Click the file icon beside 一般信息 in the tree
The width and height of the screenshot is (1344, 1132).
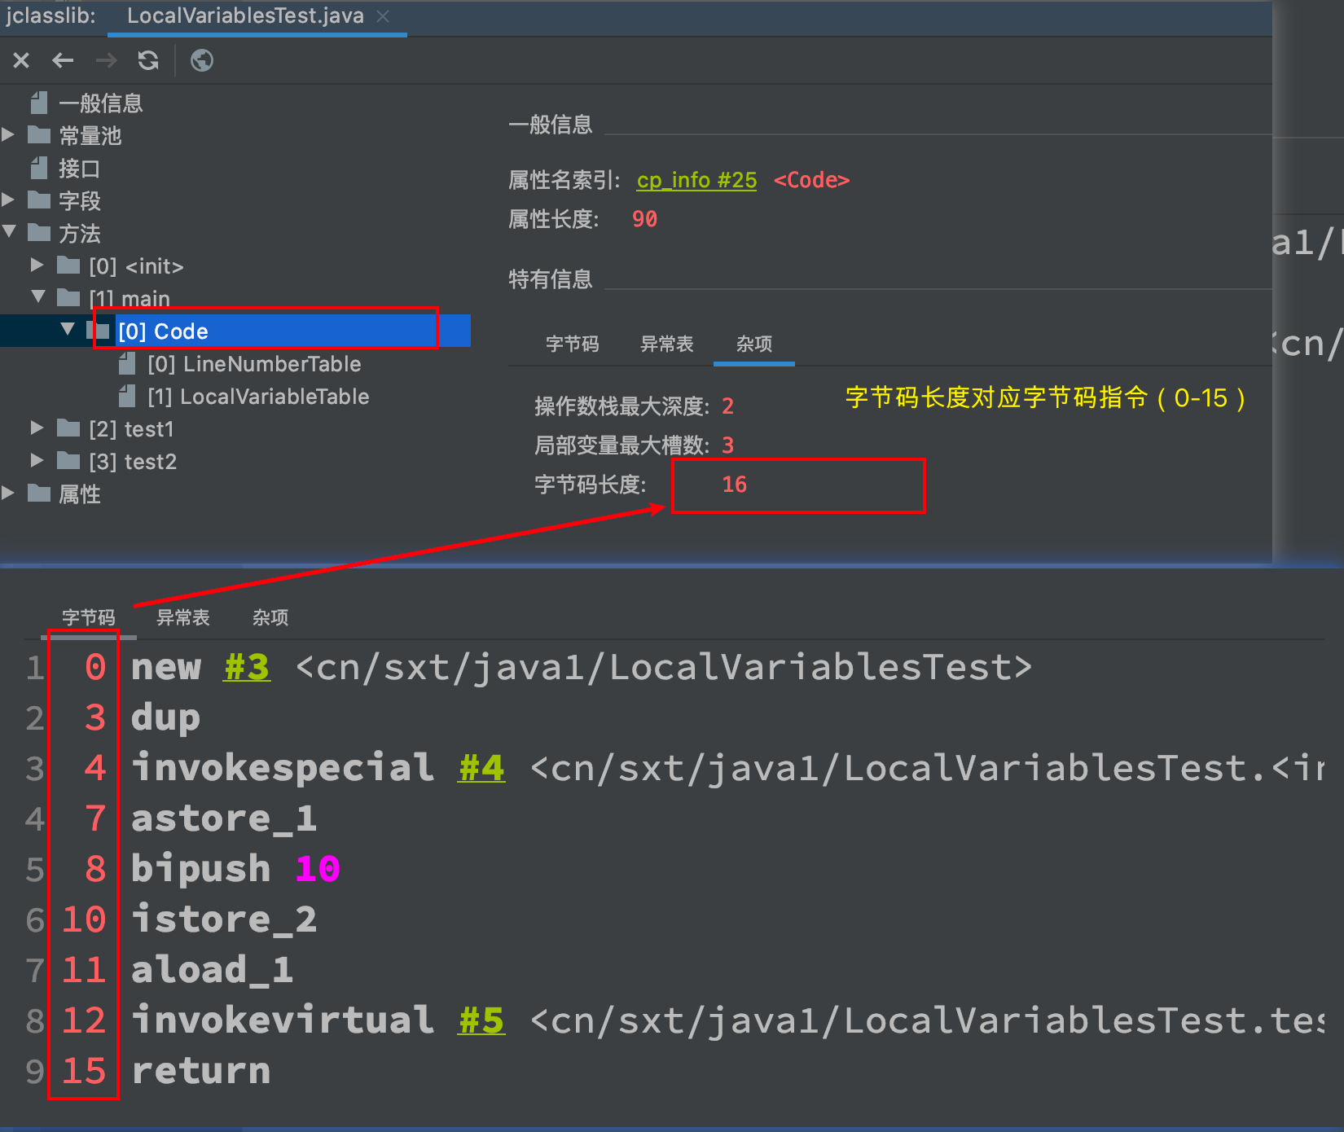point(38,103)
